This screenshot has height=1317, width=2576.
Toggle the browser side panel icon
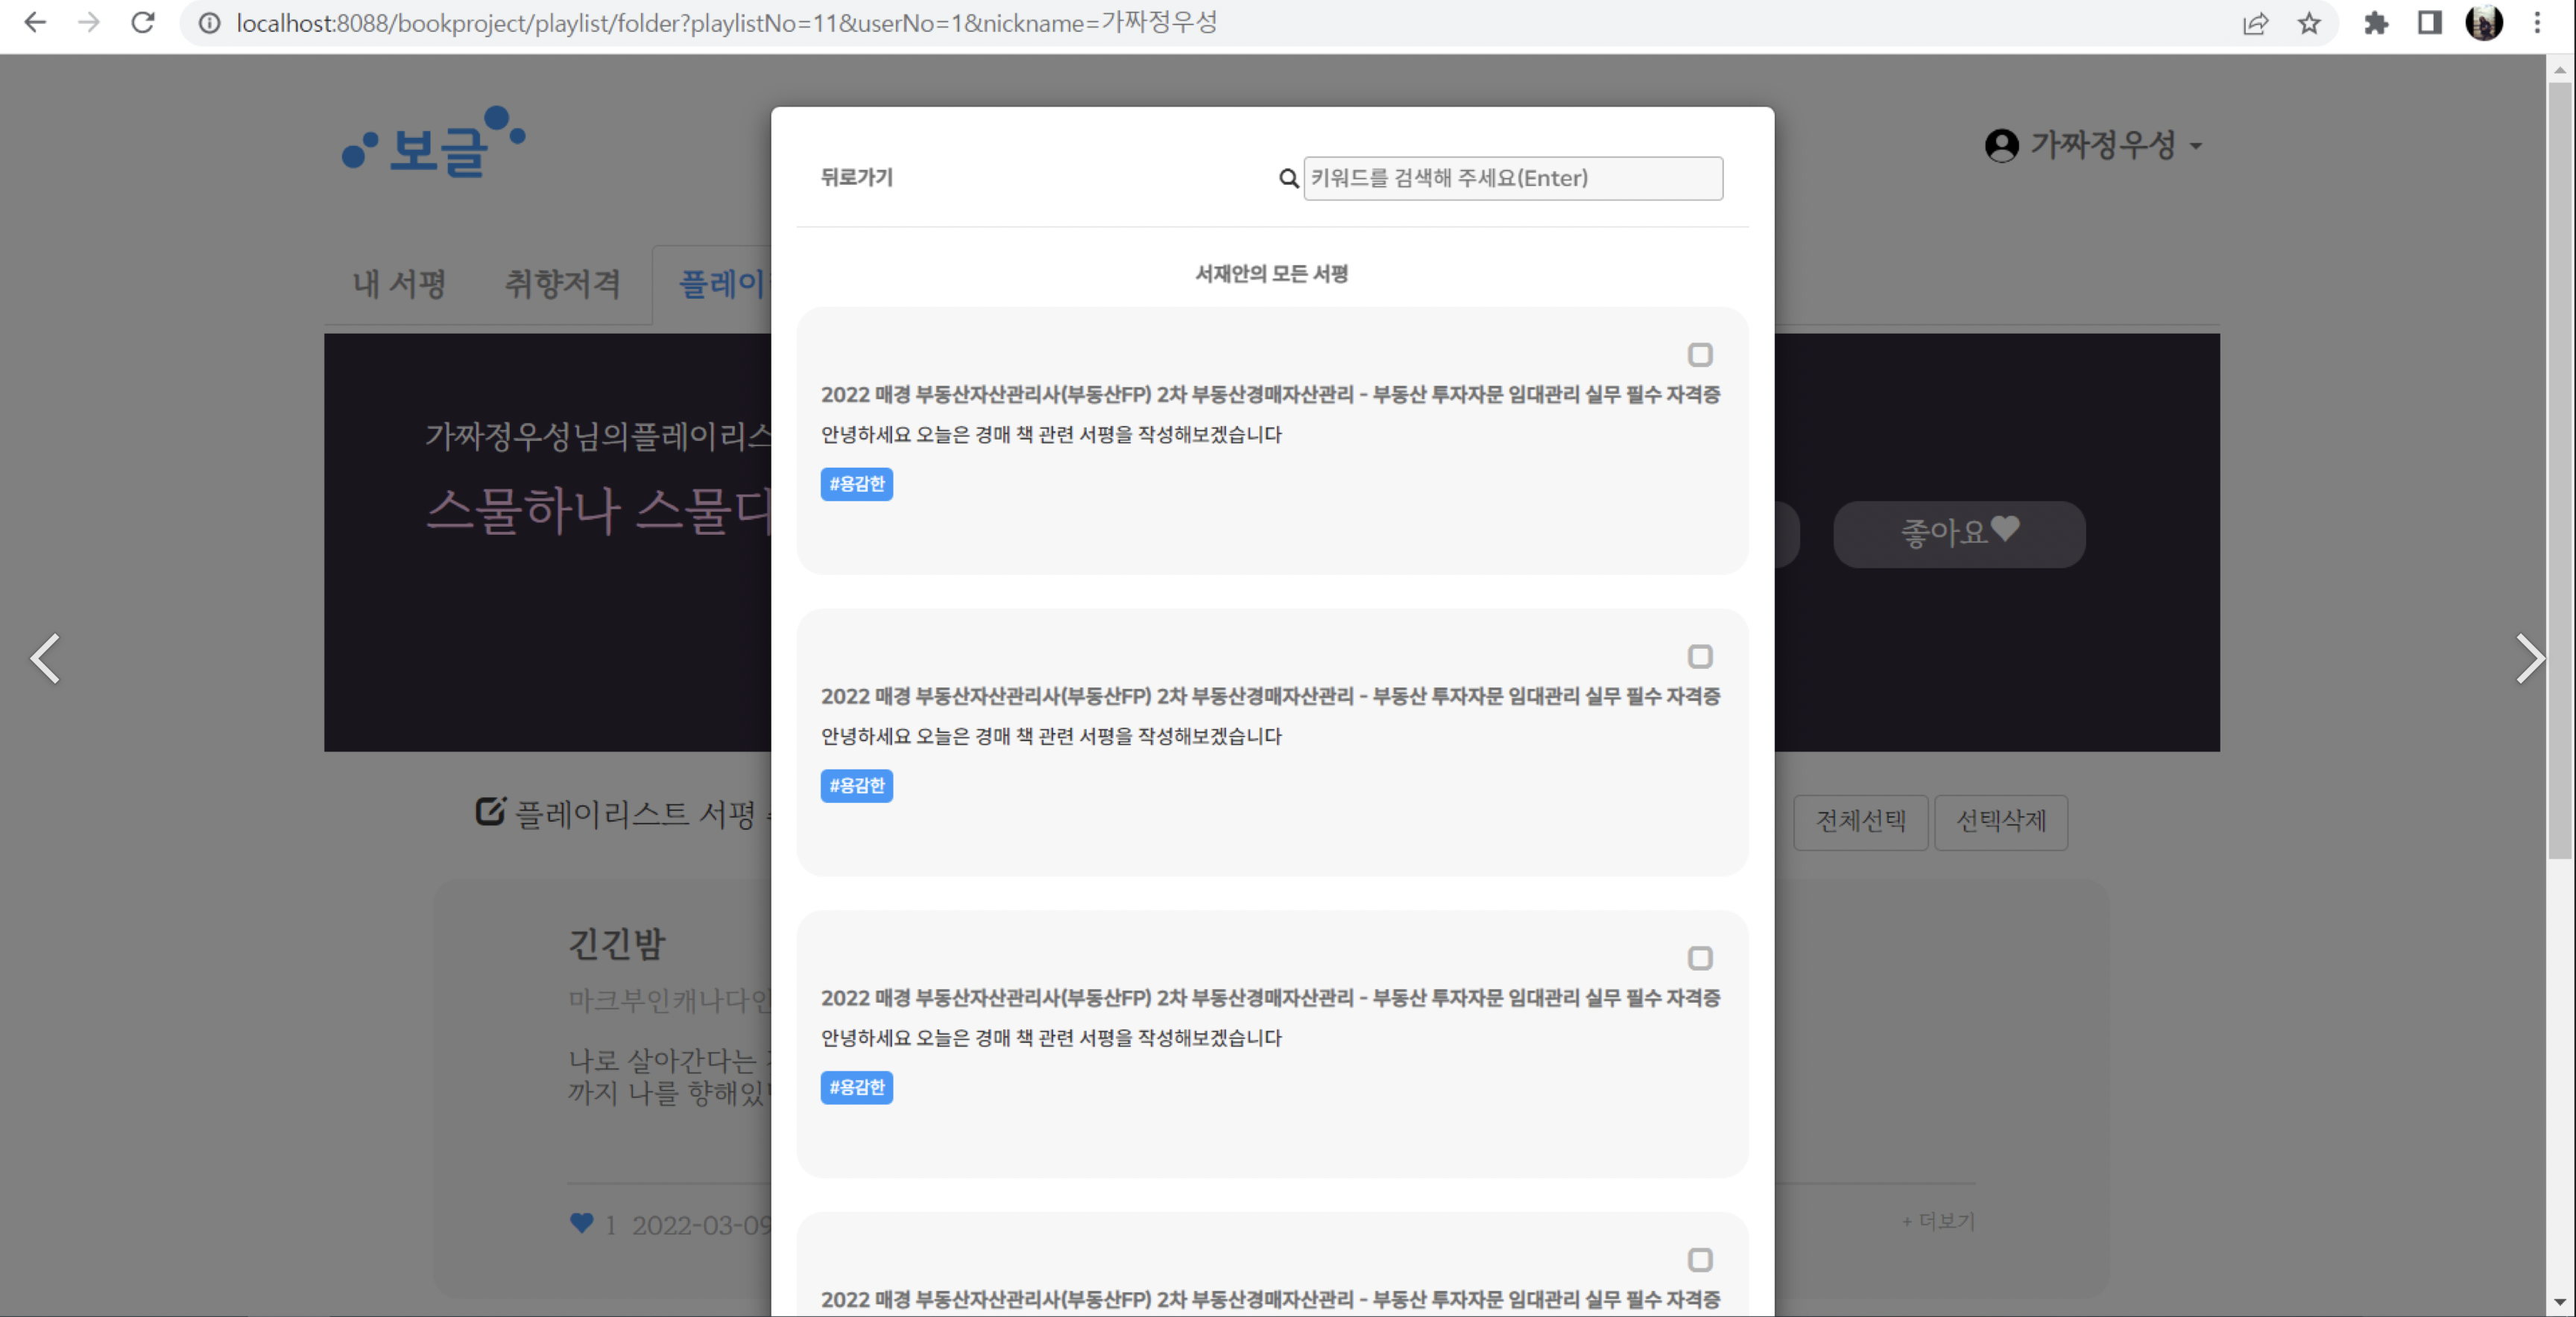point(2430,22)
